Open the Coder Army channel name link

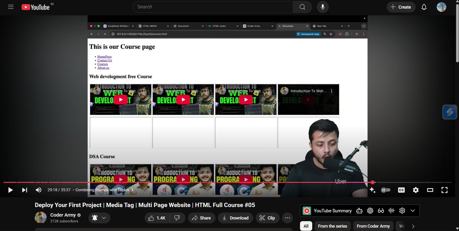(x=63, y=215)
